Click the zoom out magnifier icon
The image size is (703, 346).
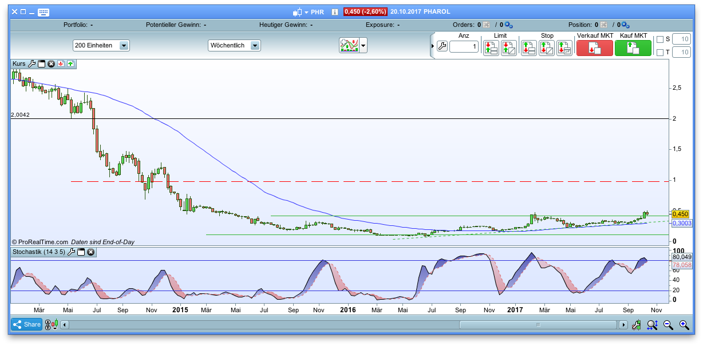tap(668, 325)
